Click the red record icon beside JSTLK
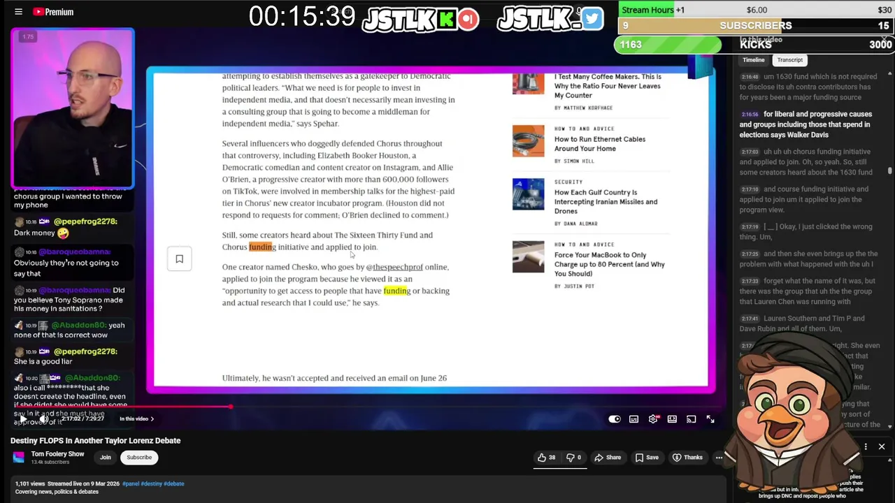Image resolution: width=895 pixels, height=503 pixels. point(469,19)
